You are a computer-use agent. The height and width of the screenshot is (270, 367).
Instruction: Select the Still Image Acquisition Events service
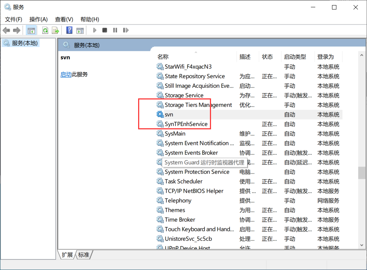pos(199,86)
